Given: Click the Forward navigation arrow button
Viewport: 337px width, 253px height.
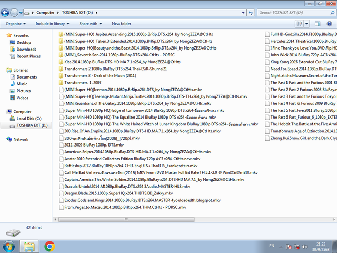Looking at the screenshot, I should (x=14, y=13).
